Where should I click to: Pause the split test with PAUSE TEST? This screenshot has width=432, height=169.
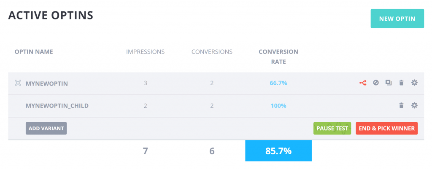tap(332, 128)
